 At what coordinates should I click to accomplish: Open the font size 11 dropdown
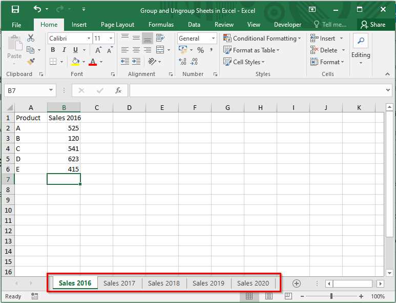pos(111,38)
